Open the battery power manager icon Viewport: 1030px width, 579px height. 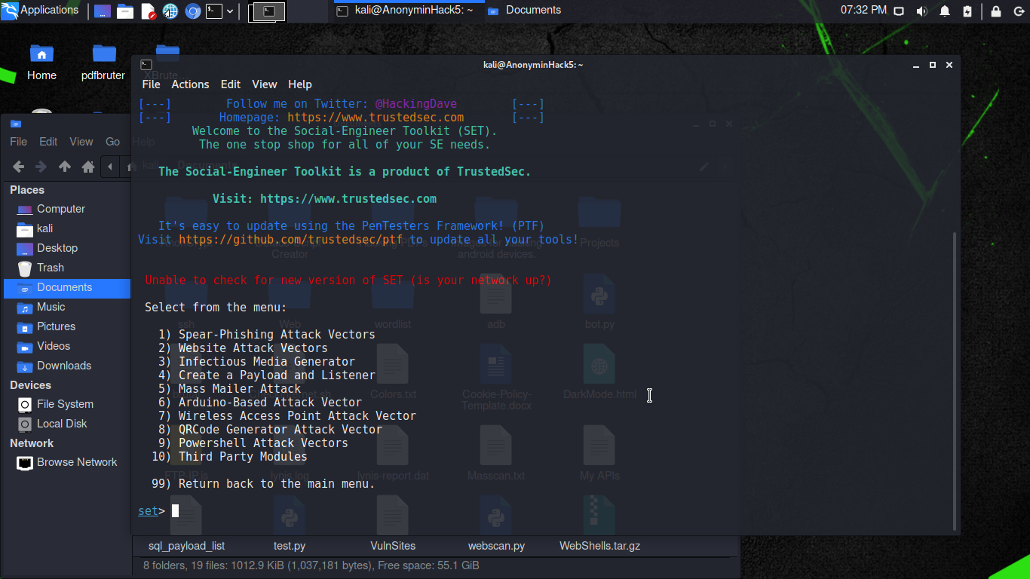click(x=967, y=11)
